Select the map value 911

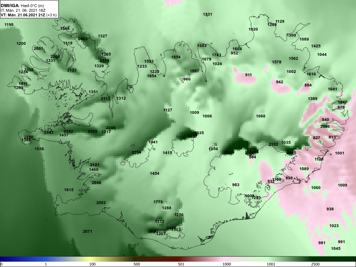[248, 75]
